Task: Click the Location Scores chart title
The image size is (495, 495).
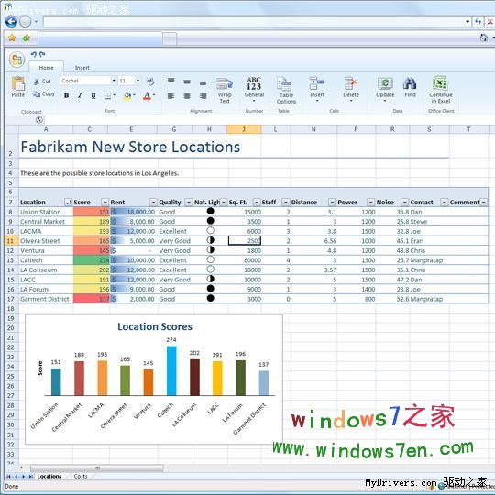Action: click(x=155, y=326)
